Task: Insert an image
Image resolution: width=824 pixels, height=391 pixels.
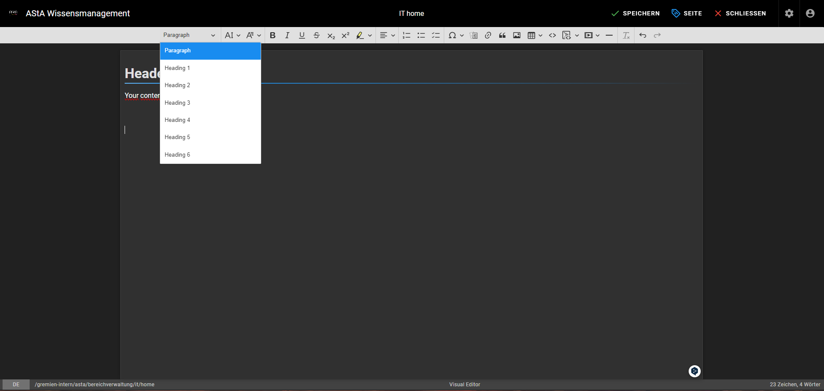Action: (517, 35)
